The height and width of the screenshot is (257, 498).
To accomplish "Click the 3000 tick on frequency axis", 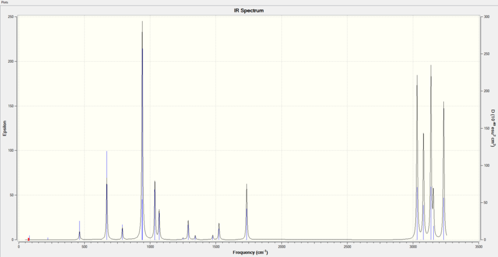I will (x=413, y=246).
